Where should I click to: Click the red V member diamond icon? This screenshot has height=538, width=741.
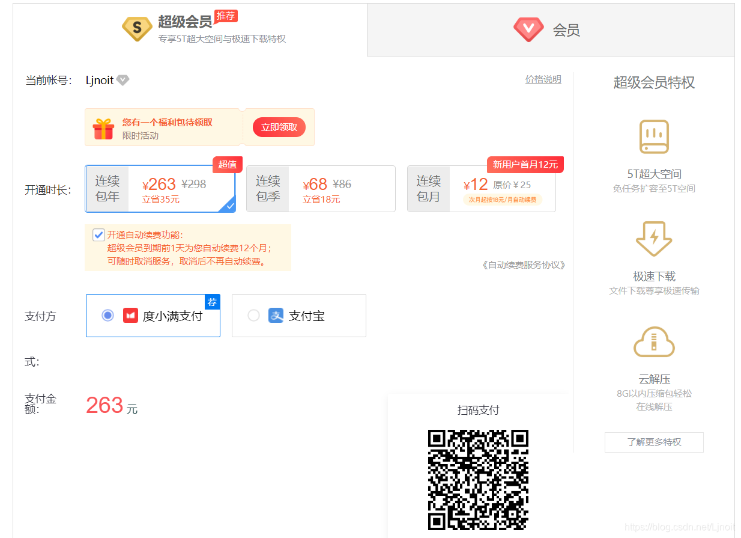[x=528, y=29]
